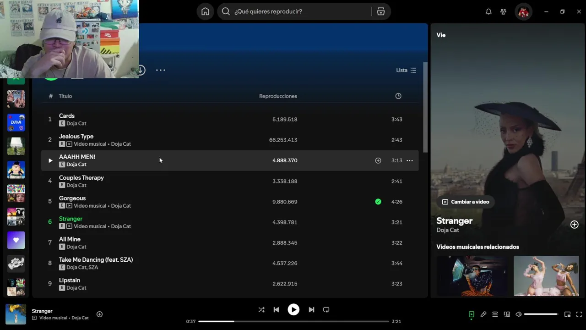Click the search magnifier icon
Viewport: 586px width, 330px height.
click(226, 11)
